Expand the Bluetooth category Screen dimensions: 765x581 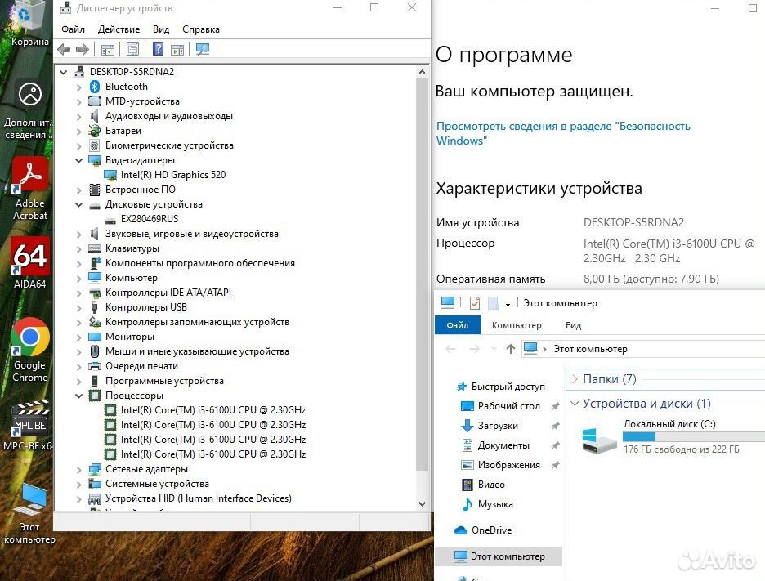tap(79, 87)
